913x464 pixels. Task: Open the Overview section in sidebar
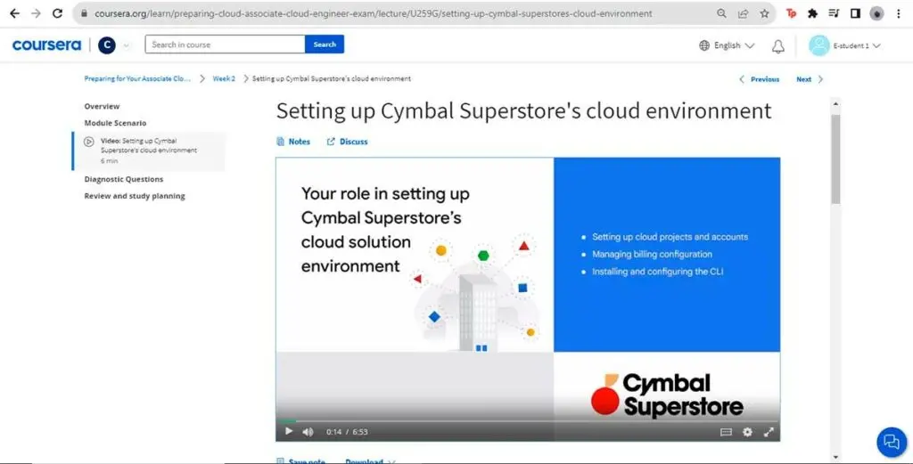(x=102, y=106)
